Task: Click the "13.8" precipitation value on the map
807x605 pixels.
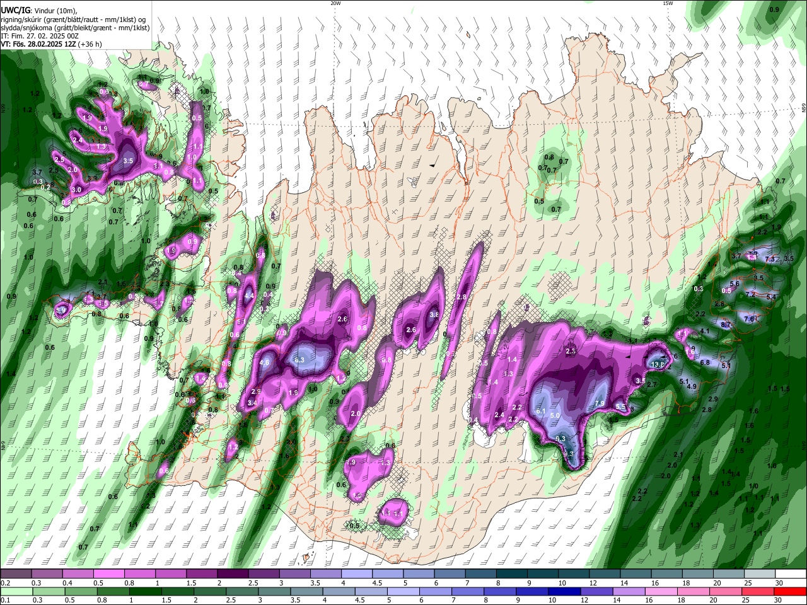Action: click(658, 364)
